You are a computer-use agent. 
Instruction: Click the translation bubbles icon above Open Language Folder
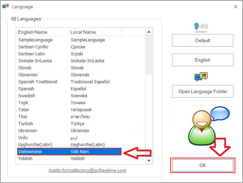(x=201, y=77)
